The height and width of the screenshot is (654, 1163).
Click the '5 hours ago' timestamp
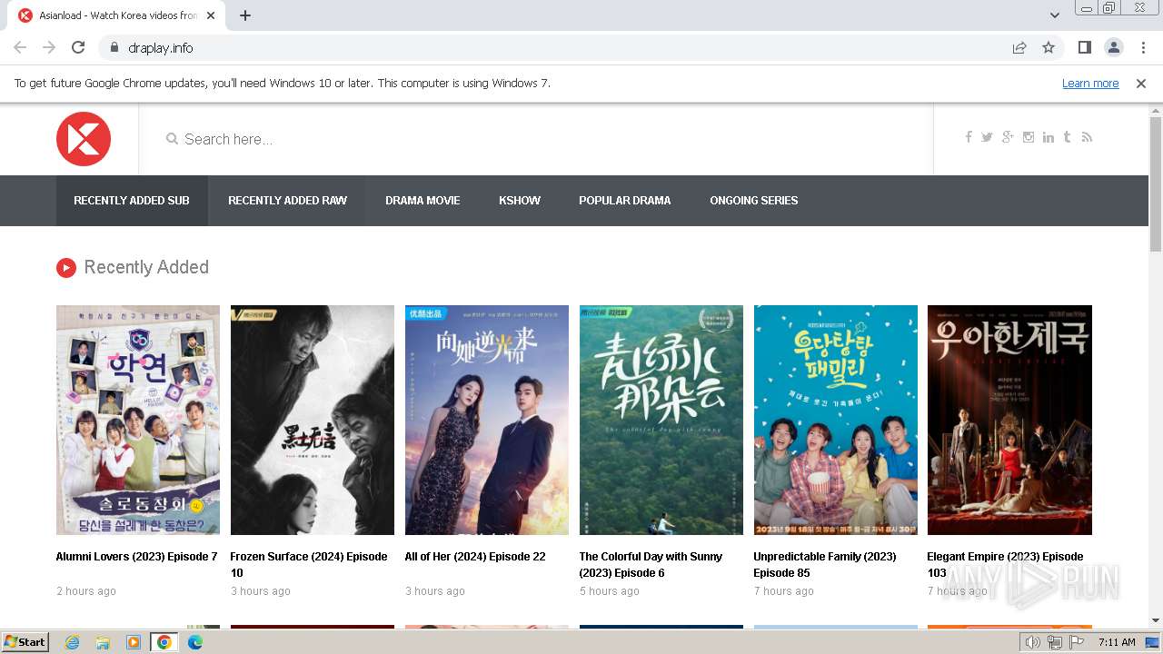tap(610, 591)
